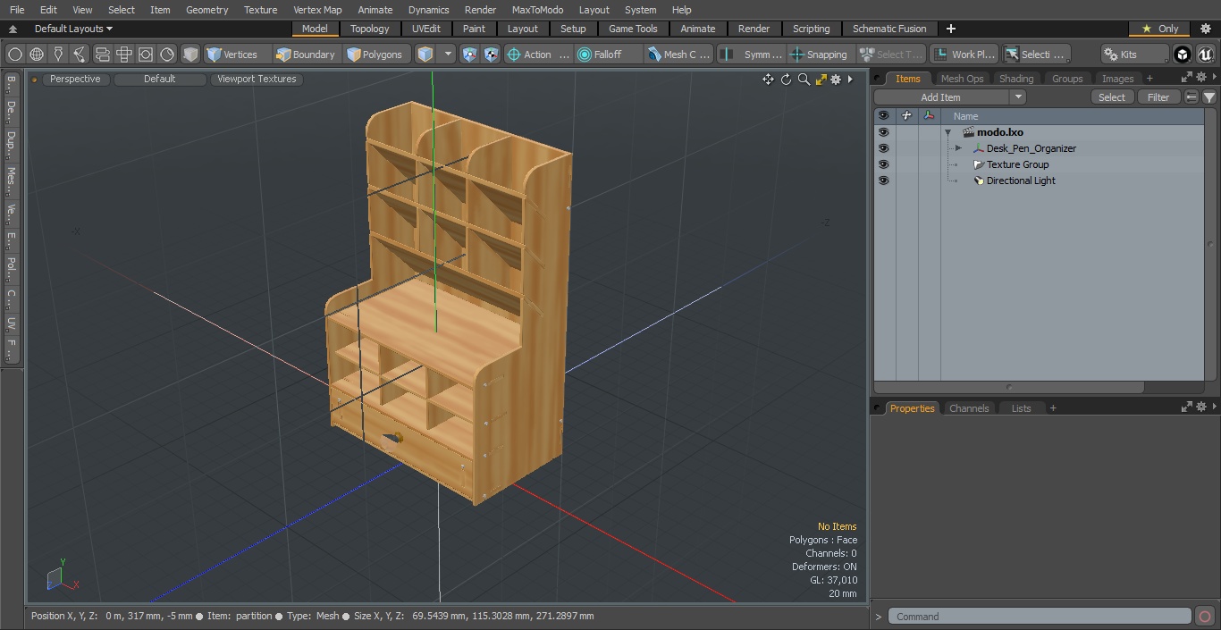This screenshot has height=630, width=1221.
Task: Click the gray cube icon
Action: click(190, 55)
